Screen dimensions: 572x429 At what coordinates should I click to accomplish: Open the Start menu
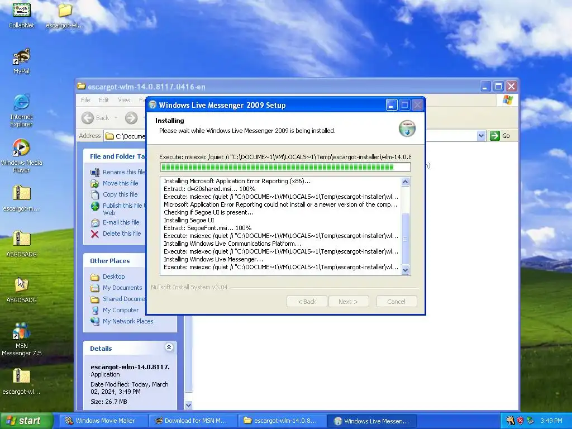tap(26, 421)
